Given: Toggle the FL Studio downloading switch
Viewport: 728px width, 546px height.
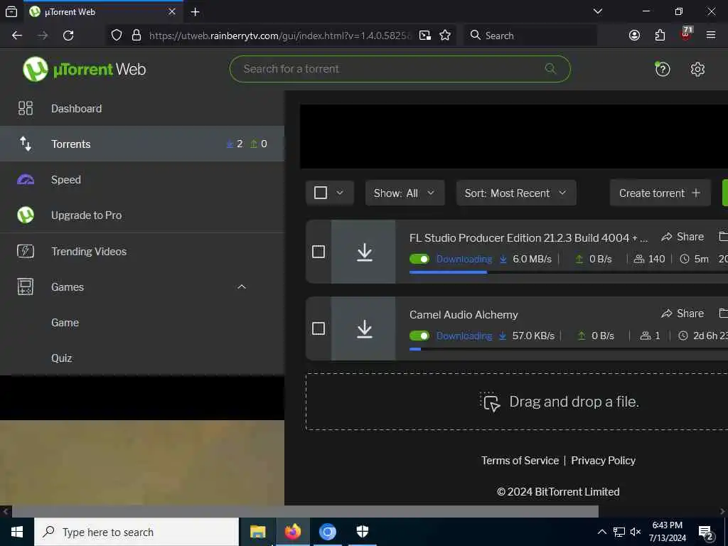Looking at the screenshot, I should [419, 259].
